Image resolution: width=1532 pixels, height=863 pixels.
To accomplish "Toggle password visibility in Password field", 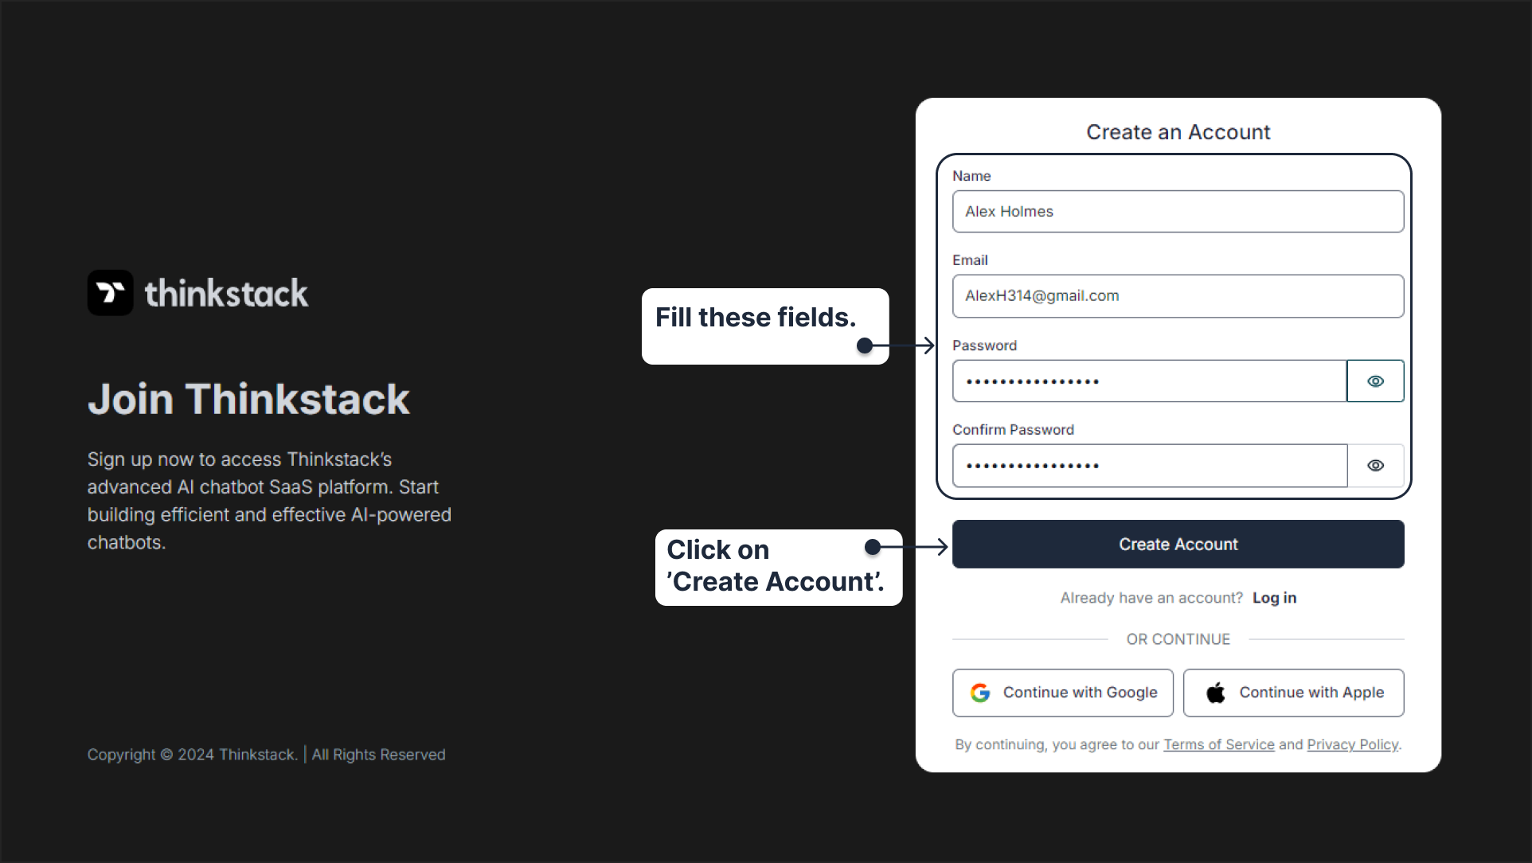I will 1375,380.
